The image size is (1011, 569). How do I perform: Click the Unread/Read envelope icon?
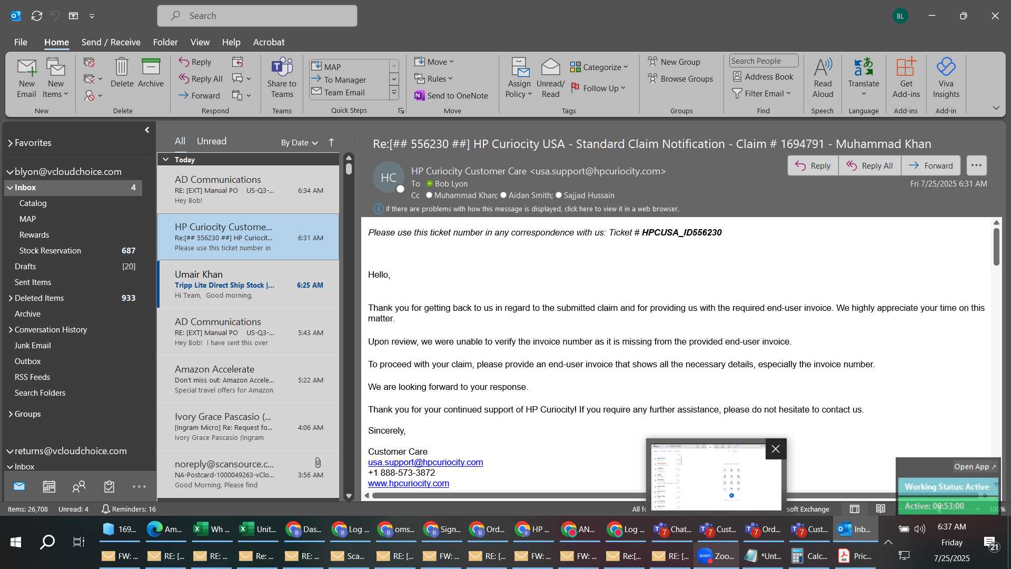(x=550, y=78)
